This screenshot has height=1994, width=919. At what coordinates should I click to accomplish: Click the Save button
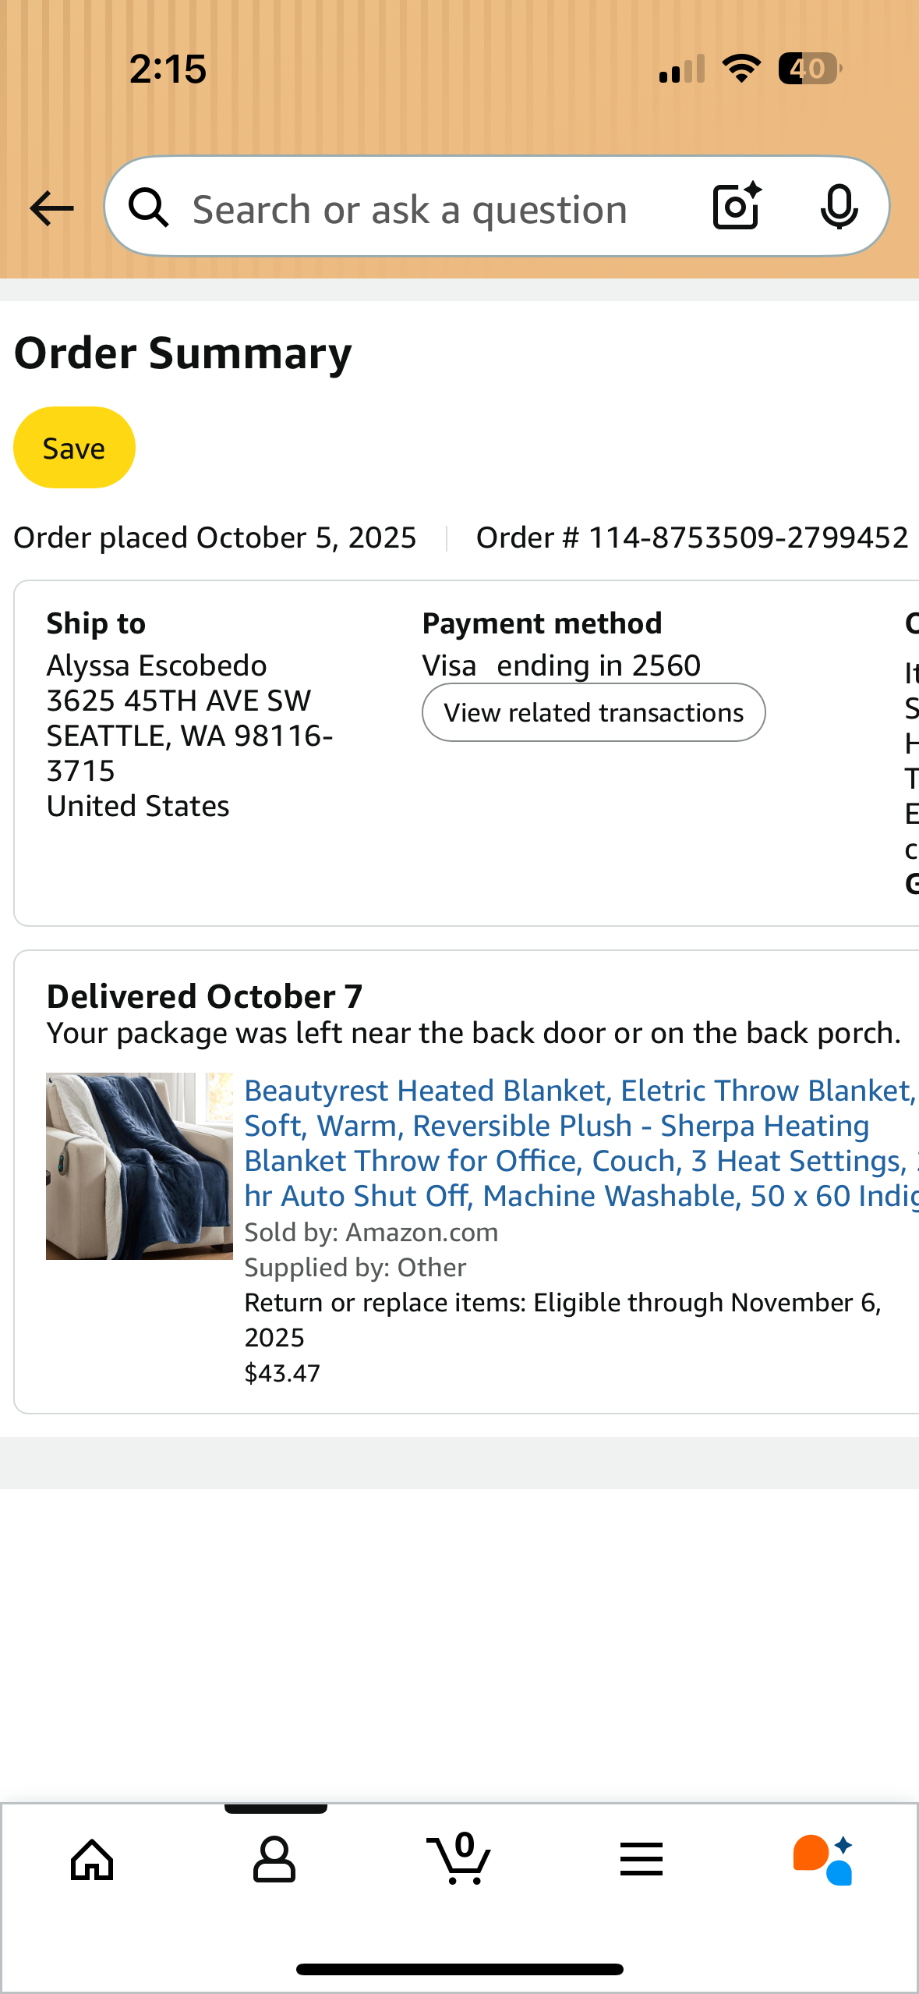coord(74,448)
